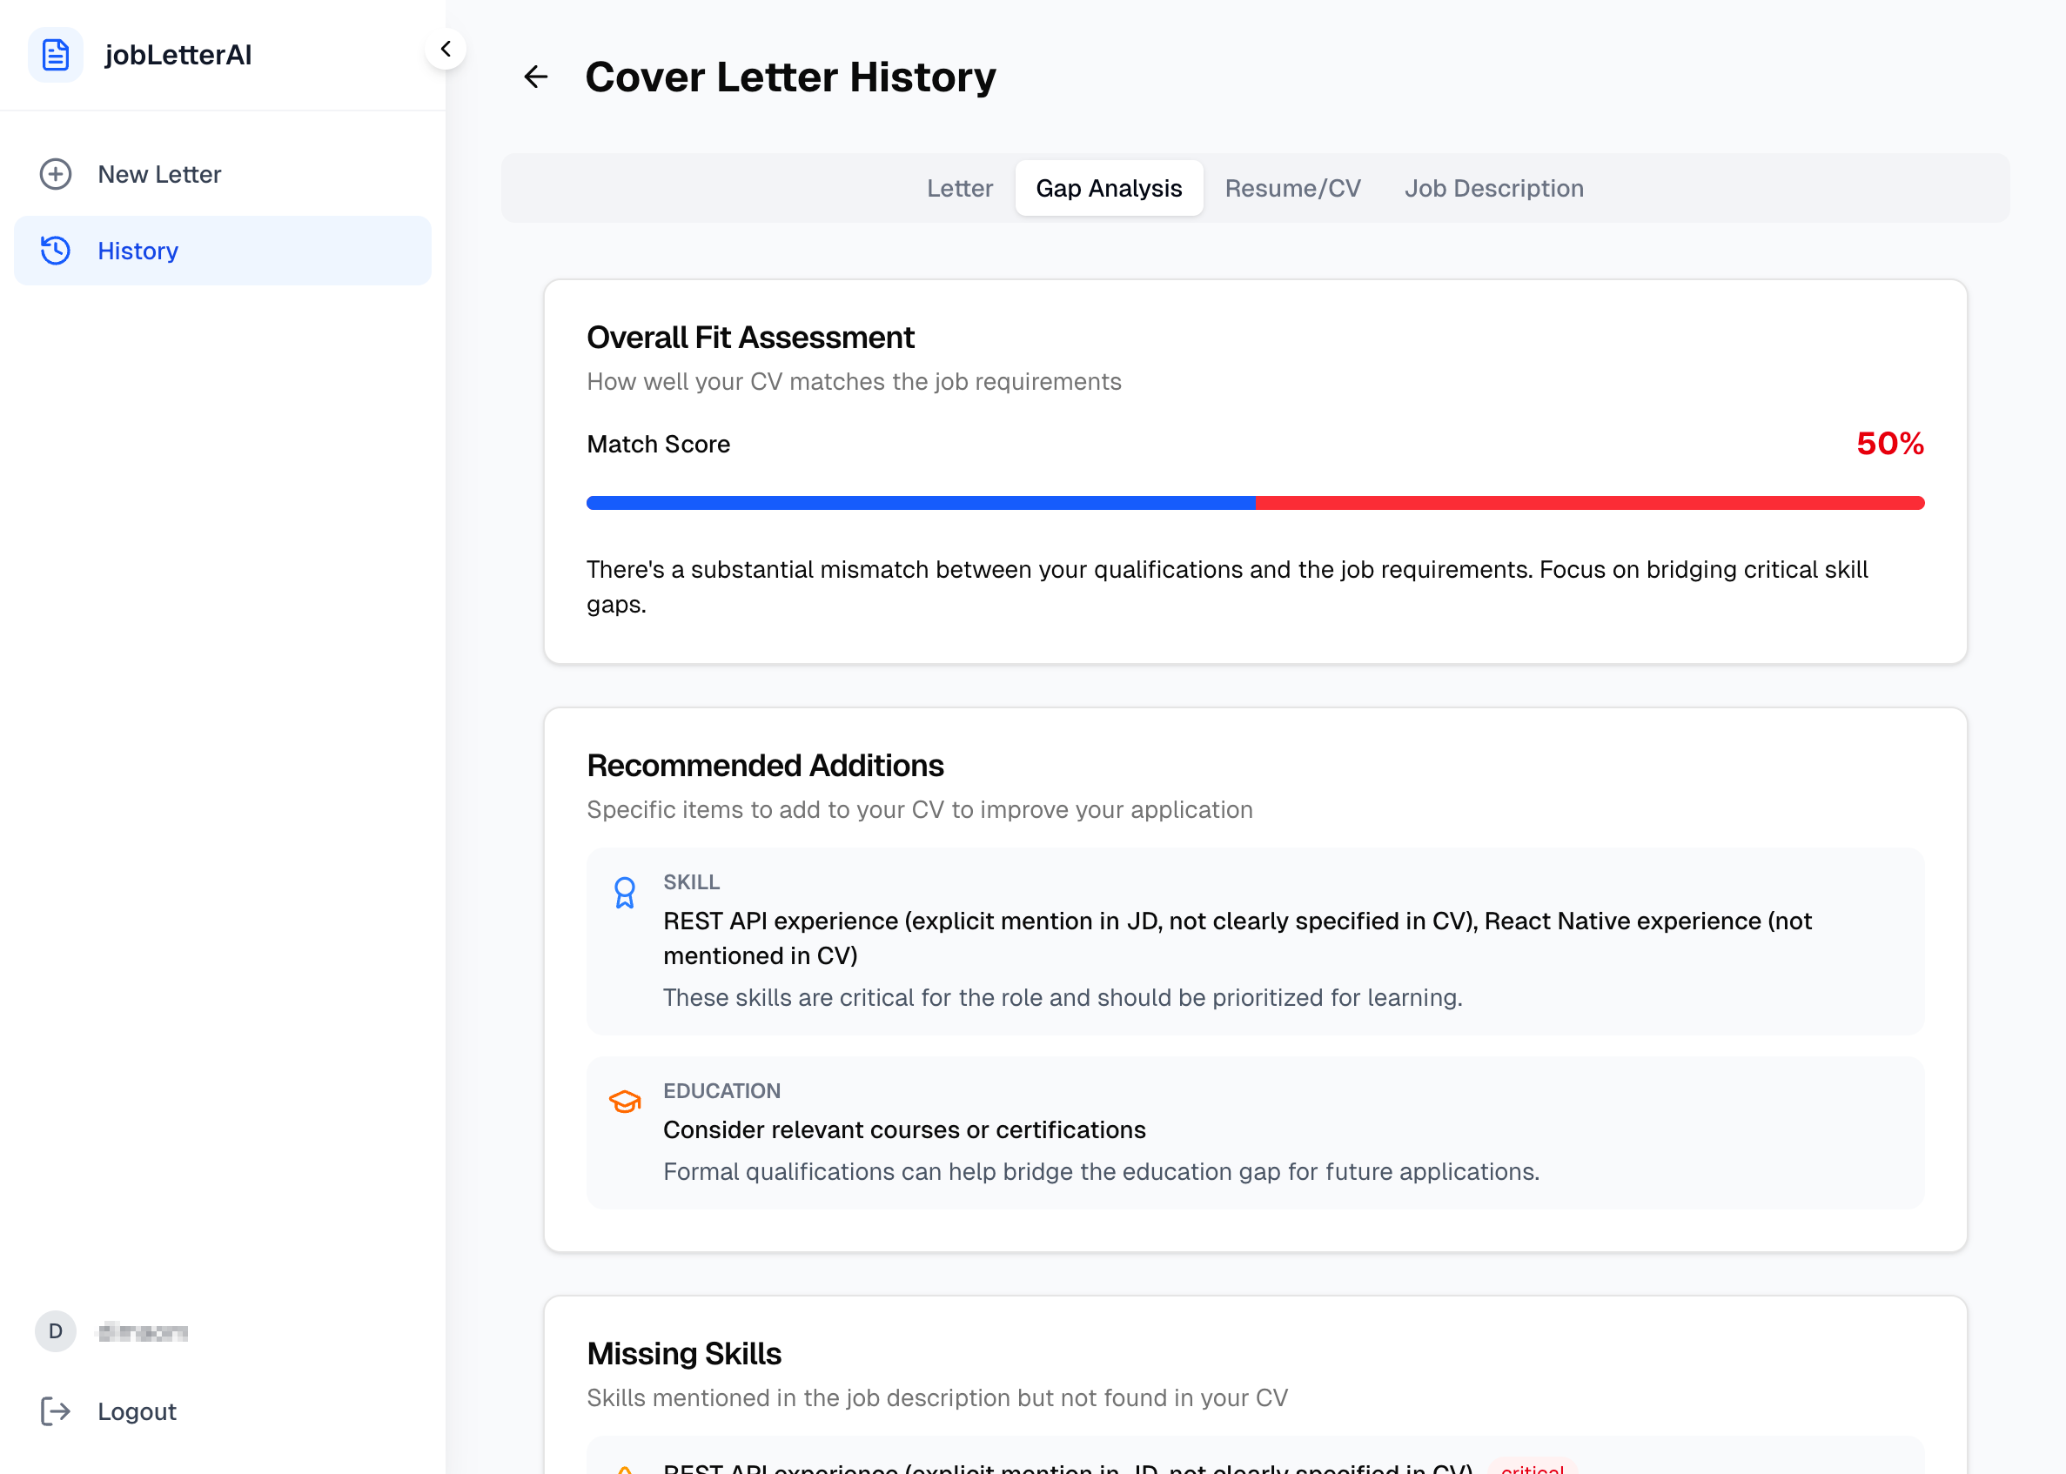Collapse the sidebar with the chevron

pos(446,49)
